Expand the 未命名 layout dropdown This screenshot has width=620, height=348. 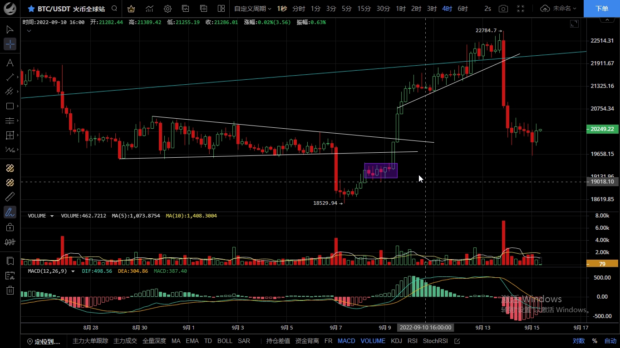pos(564,9)
